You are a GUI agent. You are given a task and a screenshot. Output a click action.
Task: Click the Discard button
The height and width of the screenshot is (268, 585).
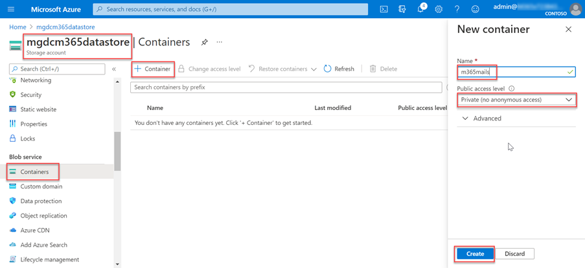point(515,254)
